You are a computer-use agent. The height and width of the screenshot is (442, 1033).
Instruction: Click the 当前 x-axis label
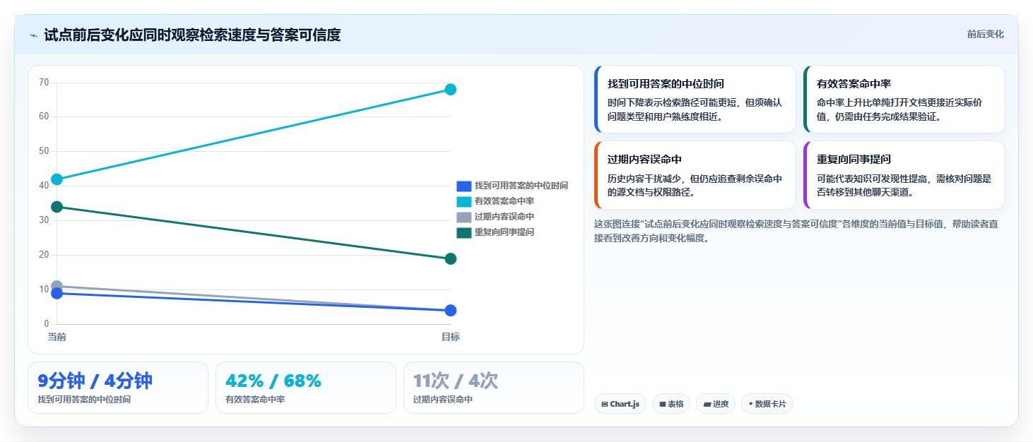(57, 338)
